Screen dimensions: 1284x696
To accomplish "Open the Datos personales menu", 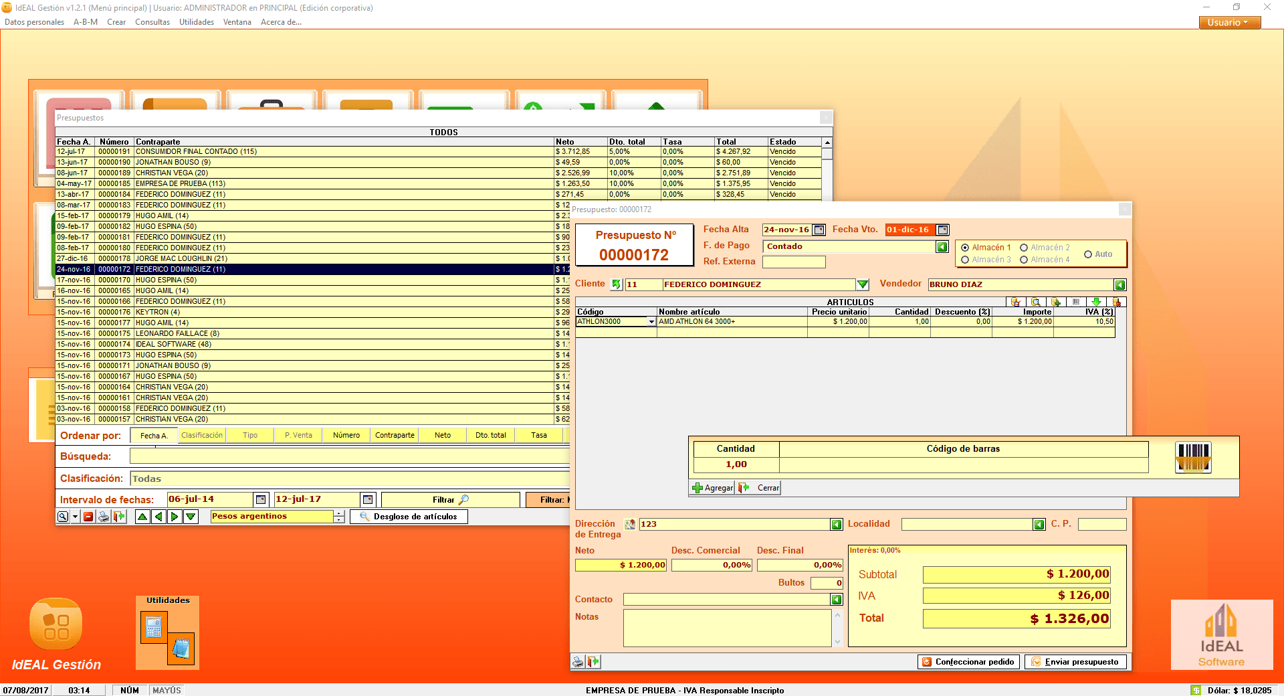I will coord(34,22).
